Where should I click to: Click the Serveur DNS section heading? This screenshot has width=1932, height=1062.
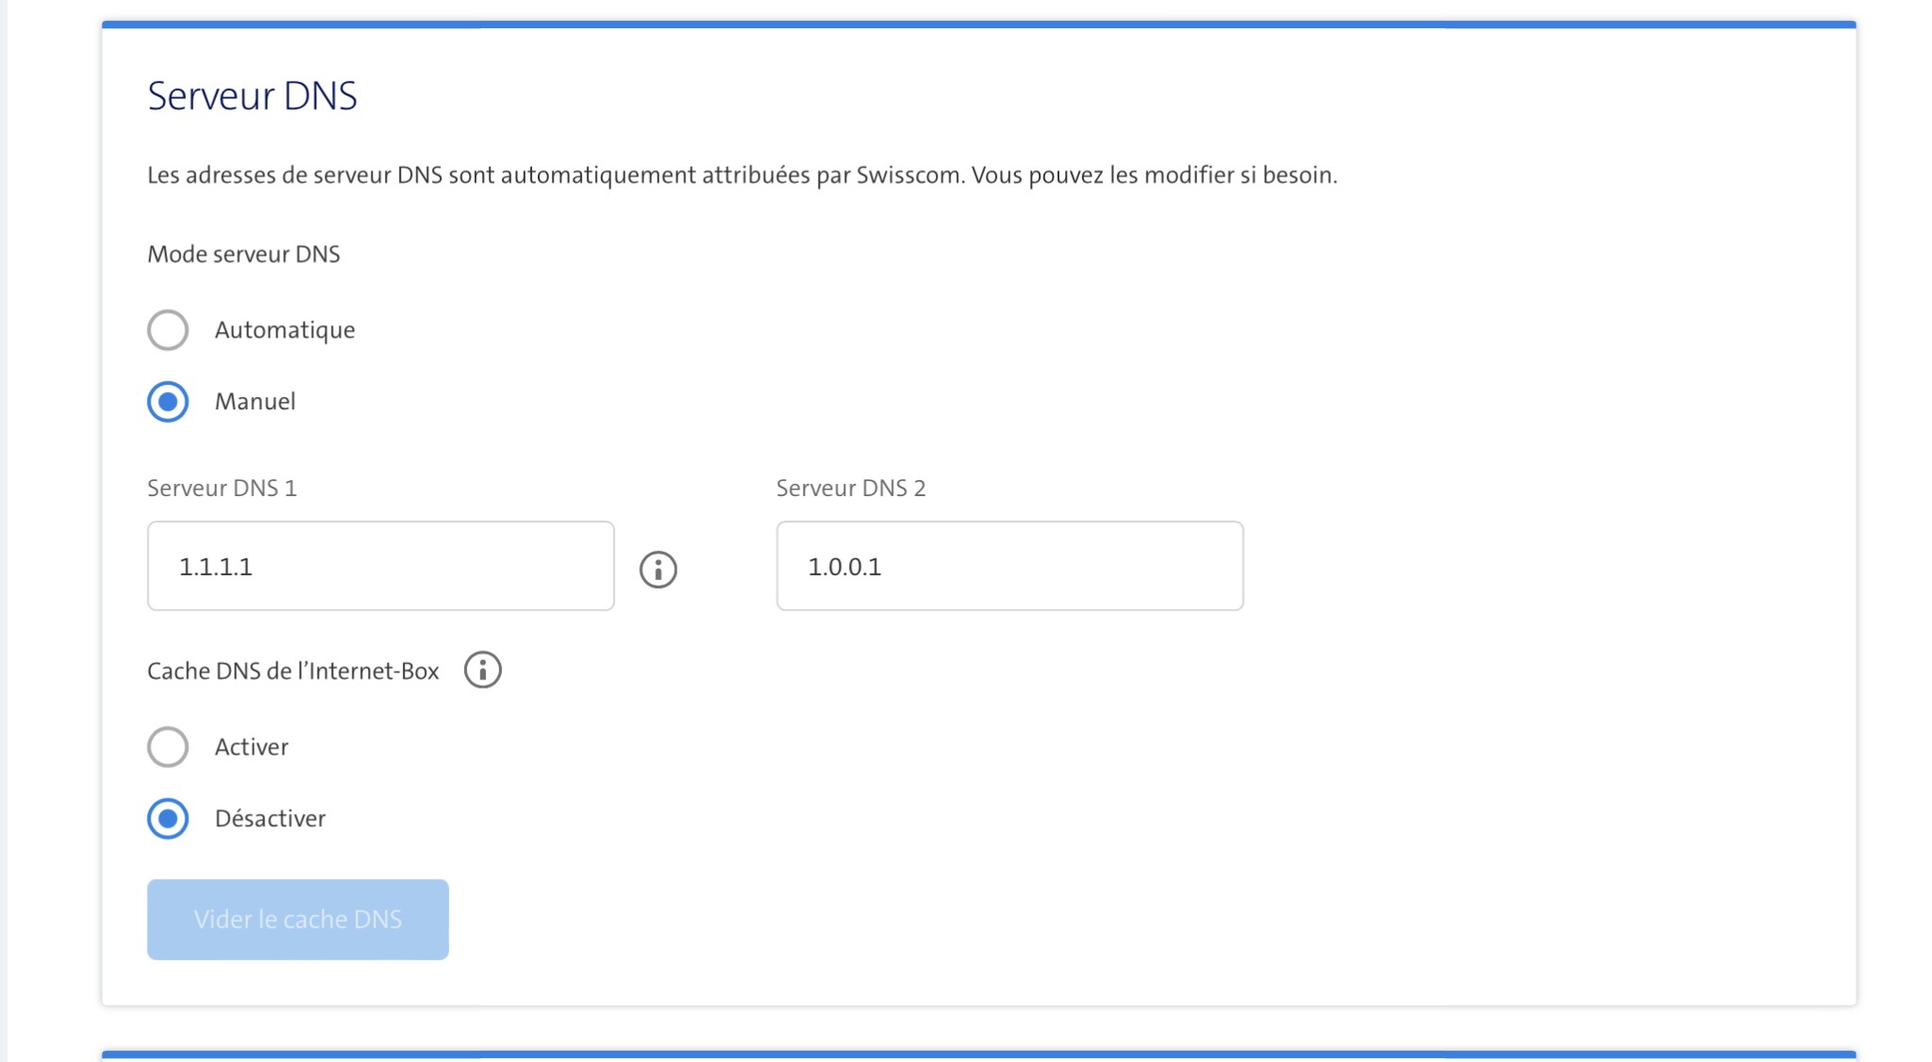pos(252,96)
